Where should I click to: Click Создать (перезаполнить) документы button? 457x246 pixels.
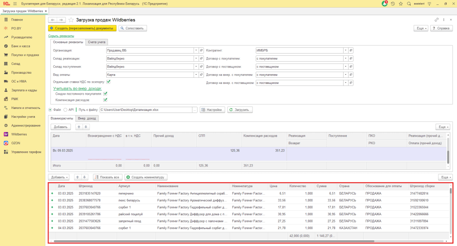click(x=83, y=28)
